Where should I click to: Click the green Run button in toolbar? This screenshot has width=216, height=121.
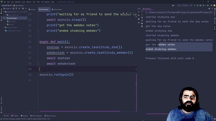pos(195,5)
